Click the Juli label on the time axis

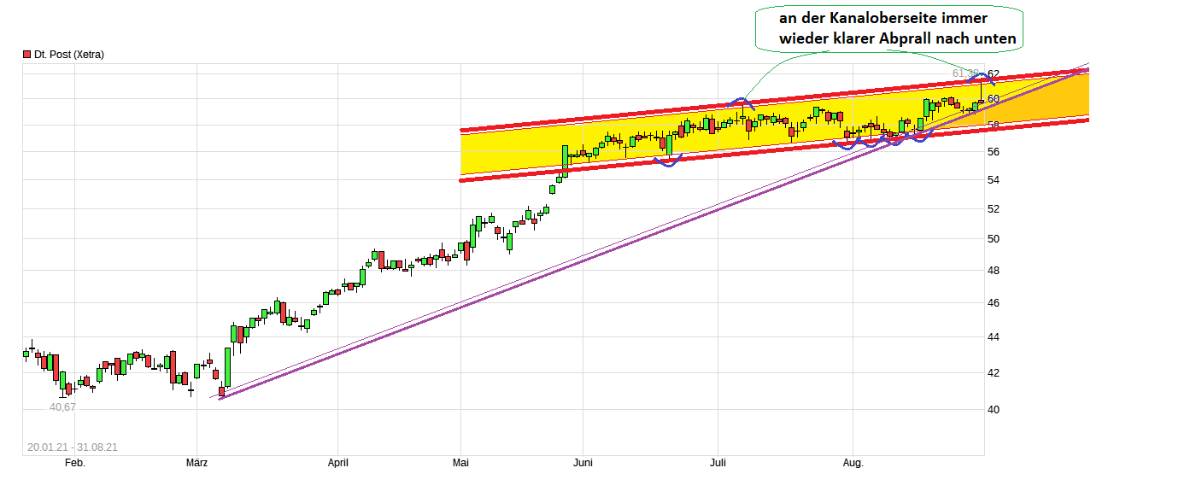(718, 463)
